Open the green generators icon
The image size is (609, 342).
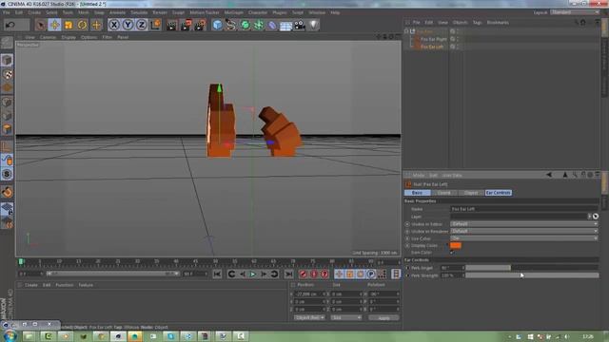[x=245, y=26]
